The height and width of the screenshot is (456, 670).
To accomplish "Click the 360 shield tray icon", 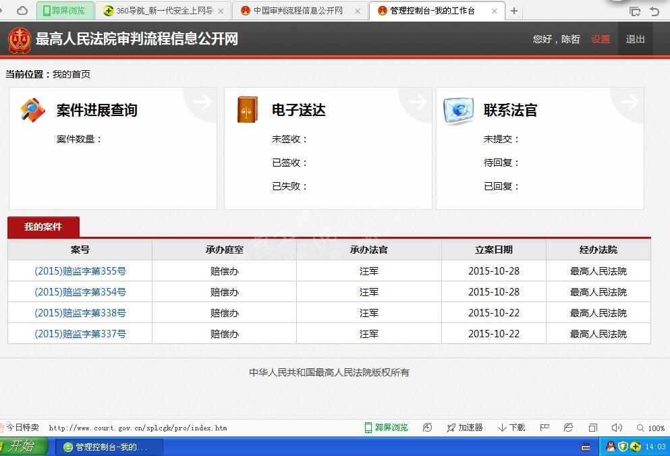I will 623,447.
